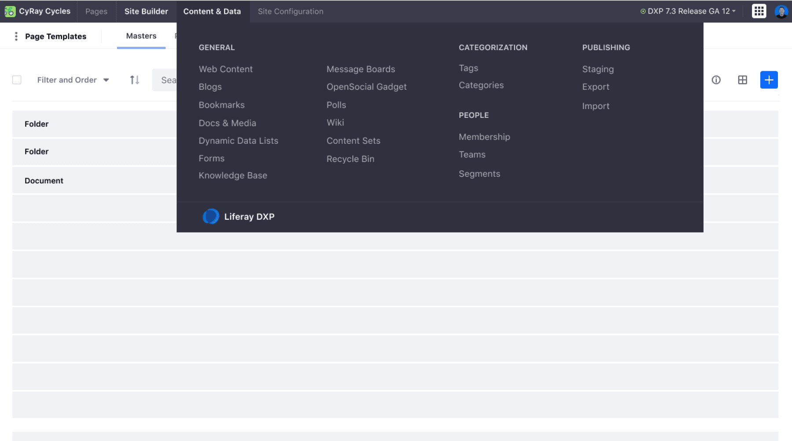Open Docs & Media link
792x441 pixels.
[227, 123]
